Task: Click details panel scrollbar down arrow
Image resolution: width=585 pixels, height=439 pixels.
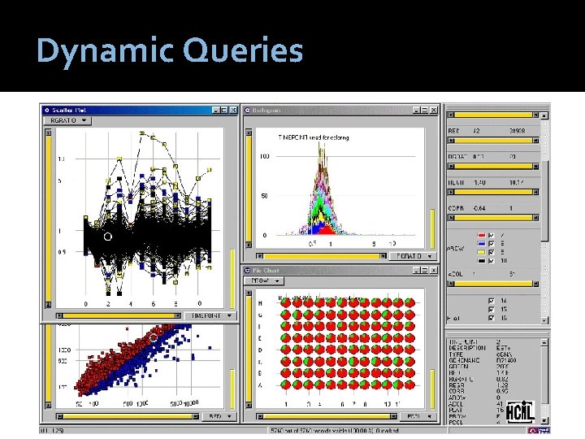Action: (x=544, y=420)
